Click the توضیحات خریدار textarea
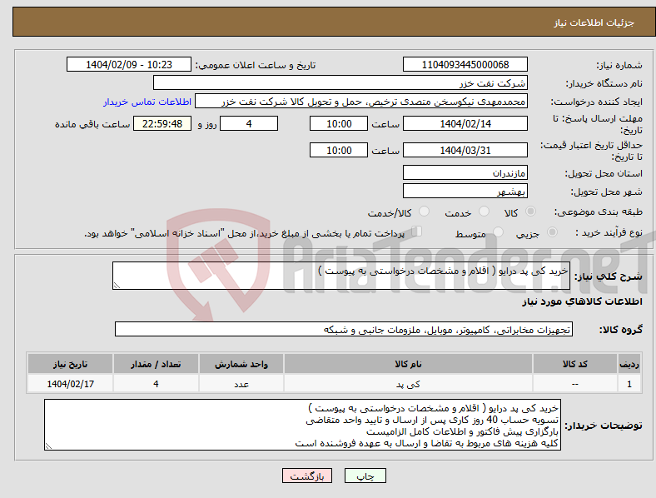 (x=302, y=425)
